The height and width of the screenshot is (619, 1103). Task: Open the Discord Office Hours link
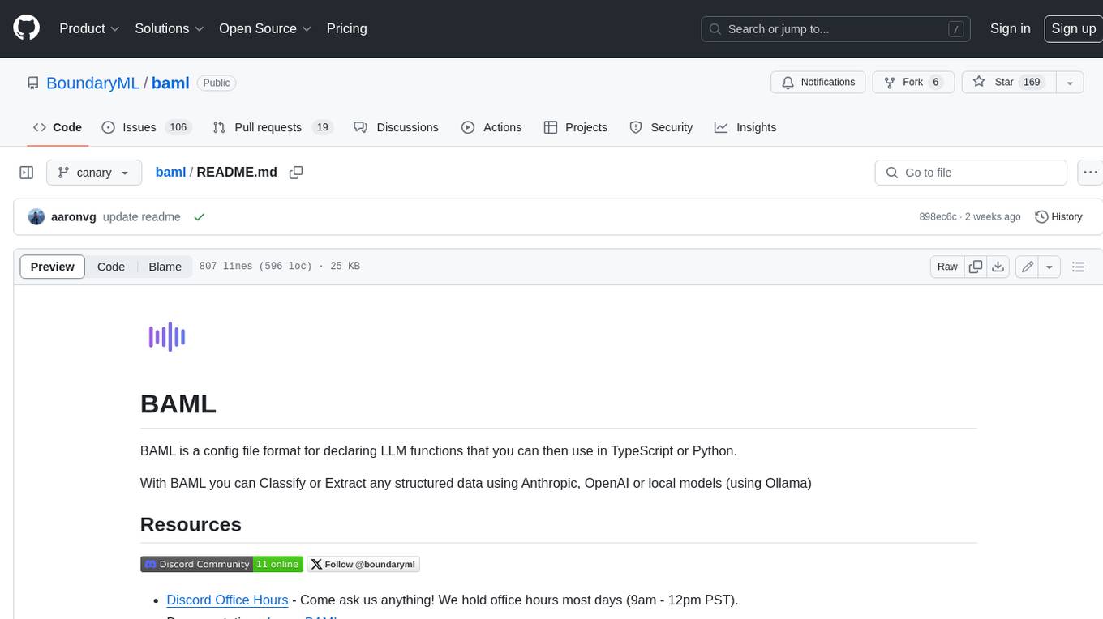[227, 600]
